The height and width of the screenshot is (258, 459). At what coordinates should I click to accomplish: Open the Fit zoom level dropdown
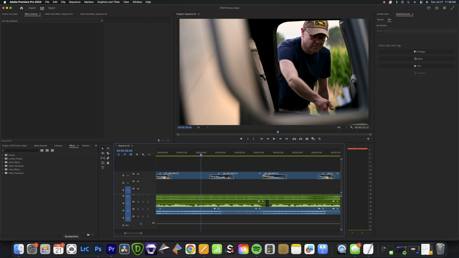pyautogui.click(x=202, y=127)
